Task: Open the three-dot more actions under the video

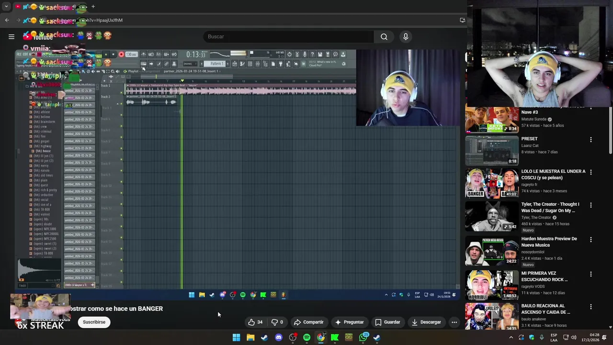Action: coord(454,322)
